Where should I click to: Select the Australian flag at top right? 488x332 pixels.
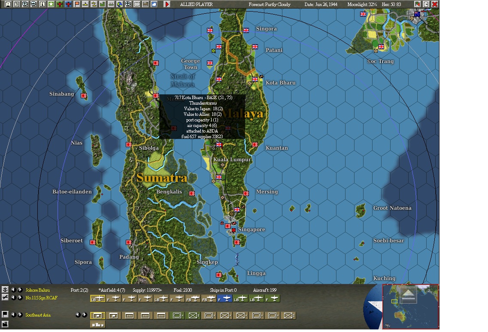pyautogui.click(x=417, y=14)
